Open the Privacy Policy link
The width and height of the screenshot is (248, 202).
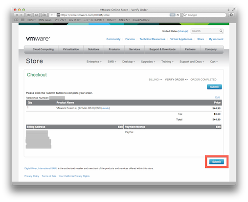(32, 176)
